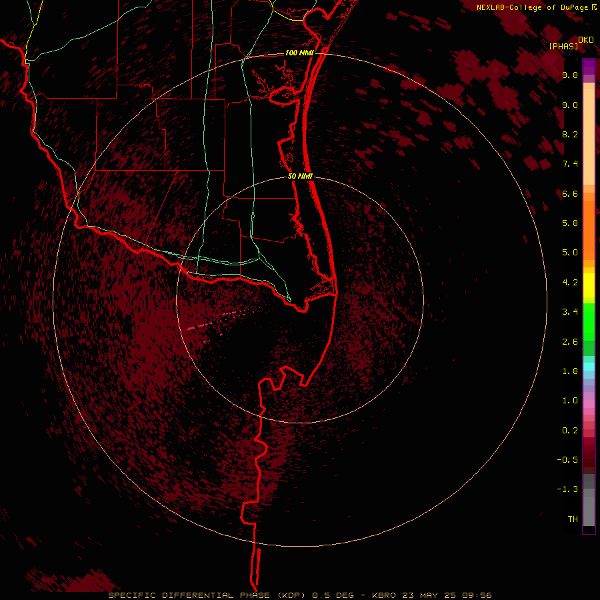Click the -1.3 color scale label

click(567, 489)
